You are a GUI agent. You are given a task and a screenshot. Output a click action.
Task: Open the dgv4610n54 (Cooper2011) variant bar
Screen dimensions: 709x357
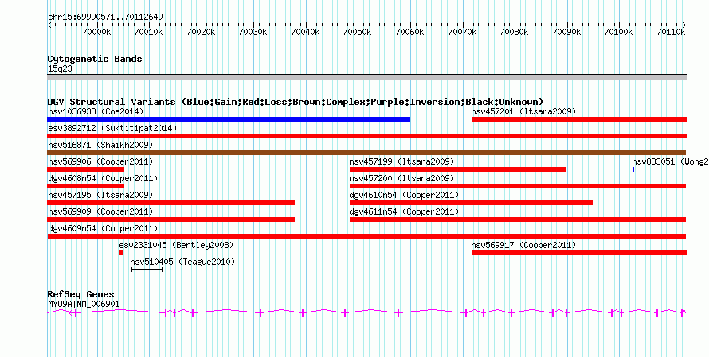click(471, 203)
